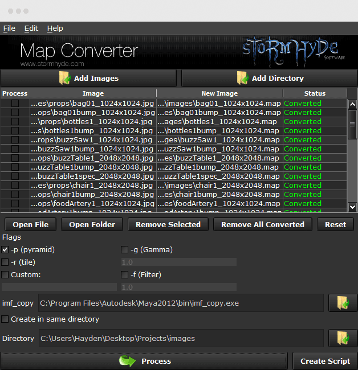This screenshot has width=358, height=370.
Task: Click the green Process arrow icon
Action: [x=128, y=361]
